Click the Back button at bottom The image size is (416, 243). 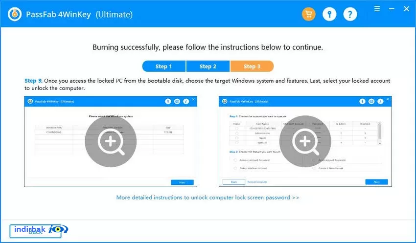click(36, 231)
